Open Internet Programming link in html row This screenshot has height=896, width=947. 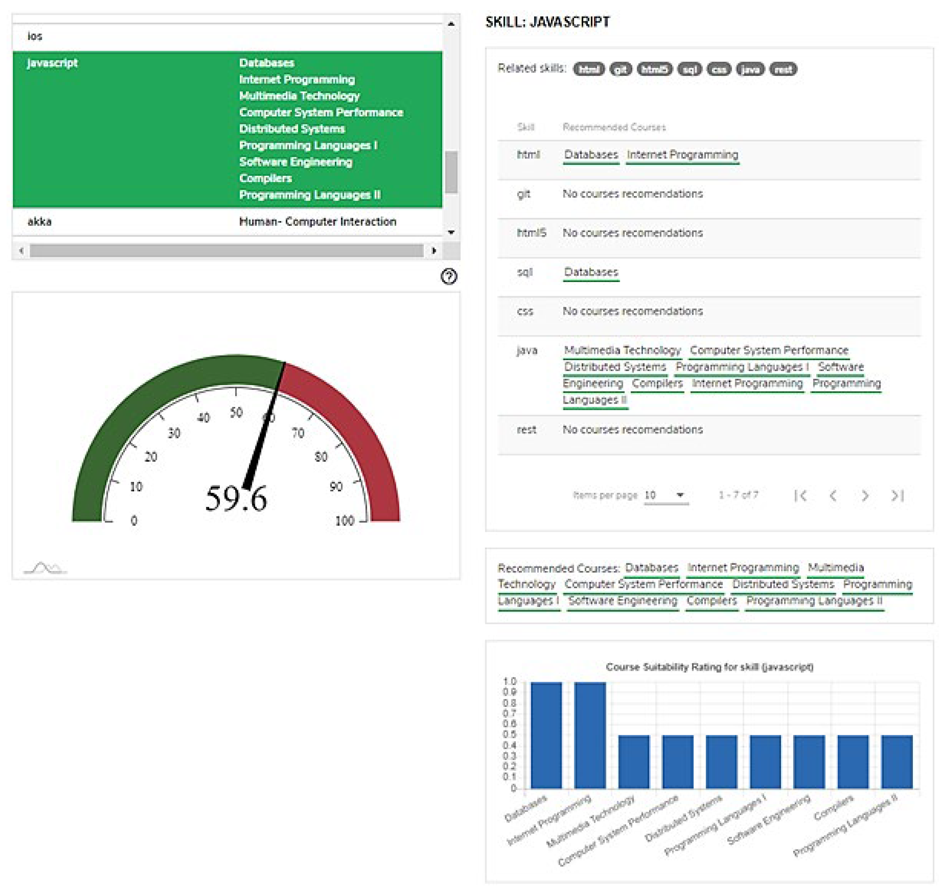(x=682, y=155)
